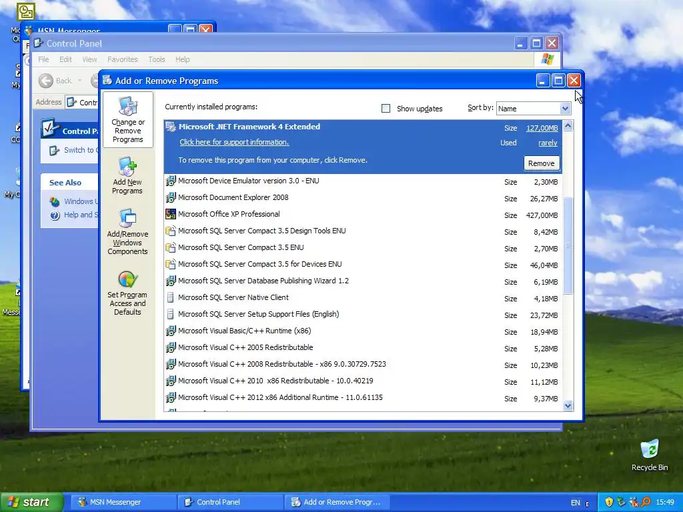The width and height of the screenshot is (683, 512).
Task: Click Help and Support icon in See Also
Action: tap(55, 215)
